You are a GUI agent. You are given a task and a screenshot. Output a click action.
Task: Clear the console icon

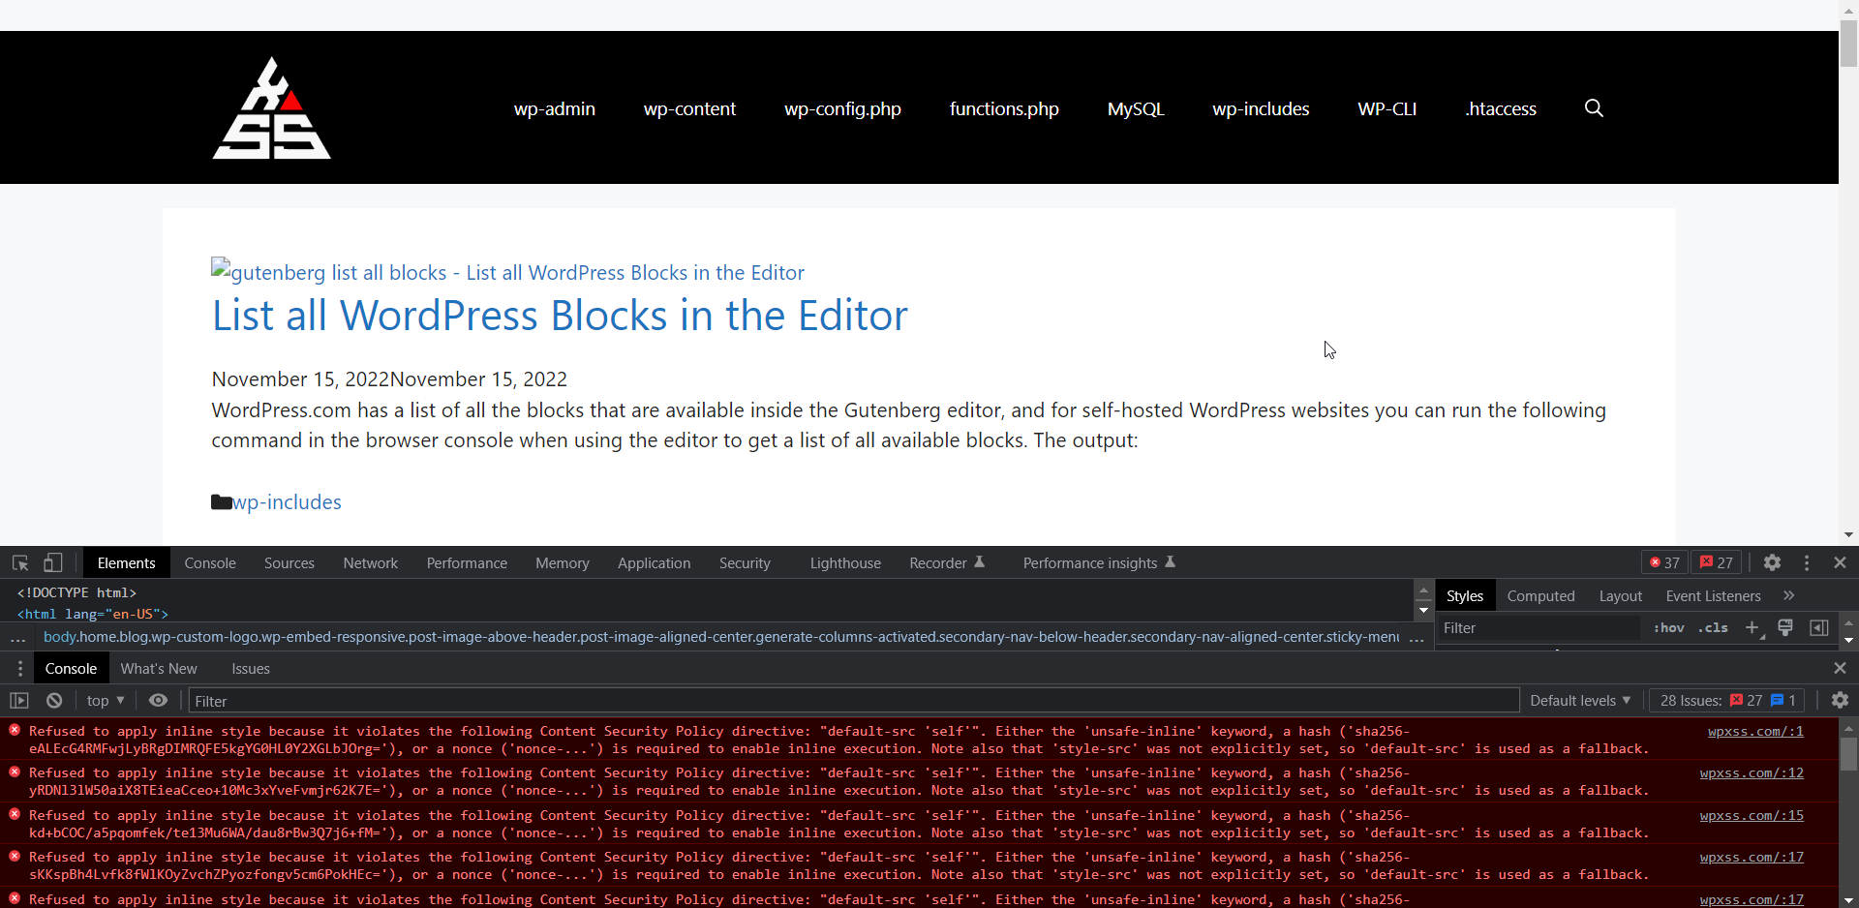(x=54, y=700)
